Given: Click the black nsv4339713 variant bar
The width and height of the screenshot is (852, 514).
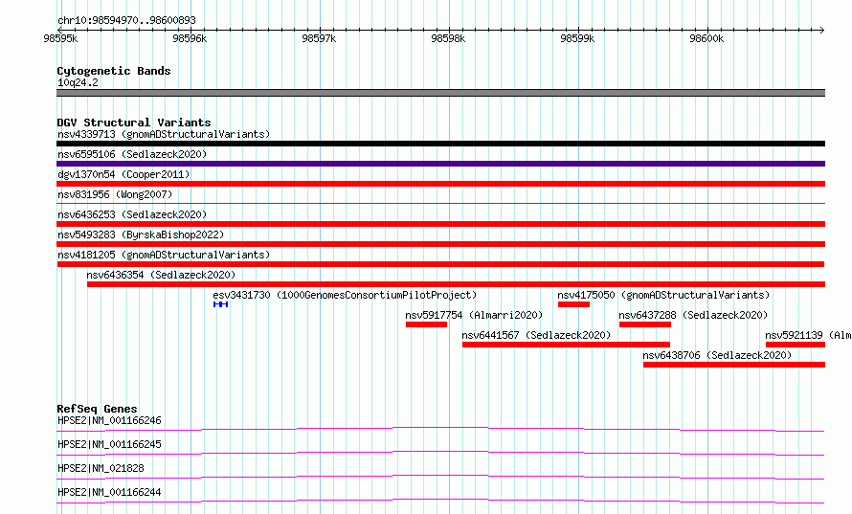Looking at the screenshot, I should (x=440, y=144).
